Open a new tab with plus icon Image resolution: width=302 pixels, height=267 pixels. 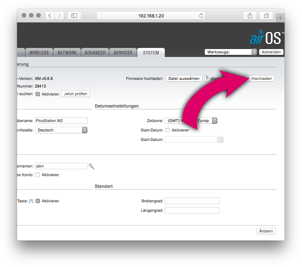pos(280,18)
